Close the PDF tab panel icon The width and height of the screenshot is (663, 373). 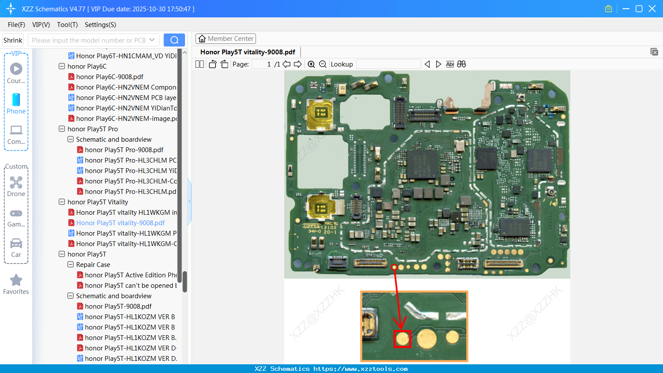[654, 52]
